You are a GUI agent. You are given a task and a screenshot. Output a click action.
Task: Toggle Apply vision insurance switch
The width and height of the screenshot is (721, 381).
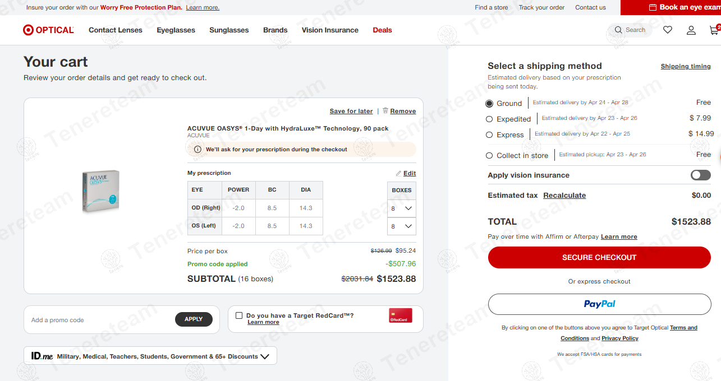(x=700, y=175)
